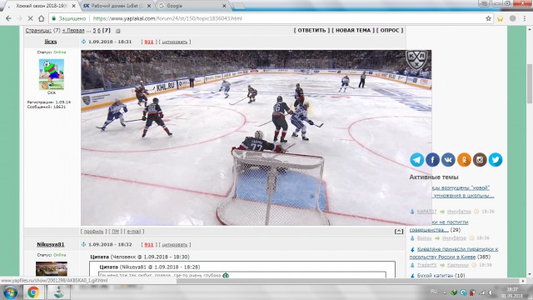Click the network signal tray icon
The height and width of the screenshot is (300, 533).
click(x=482, y=292)
